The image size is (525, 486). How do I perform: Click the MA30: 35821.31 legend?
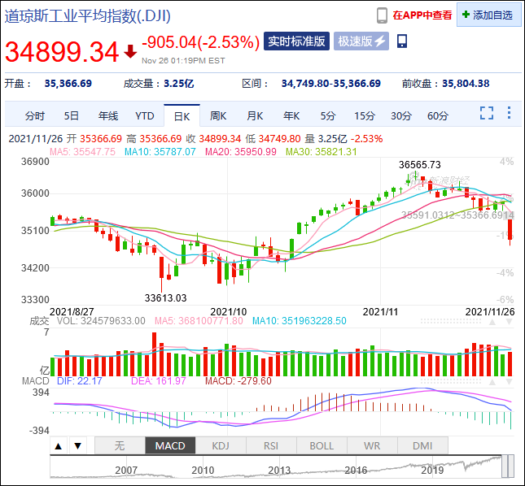coord(322,152)
